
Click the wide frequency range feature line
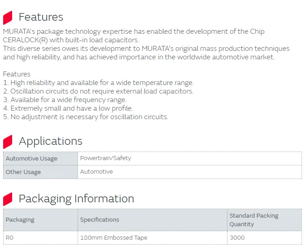(65, 100)
